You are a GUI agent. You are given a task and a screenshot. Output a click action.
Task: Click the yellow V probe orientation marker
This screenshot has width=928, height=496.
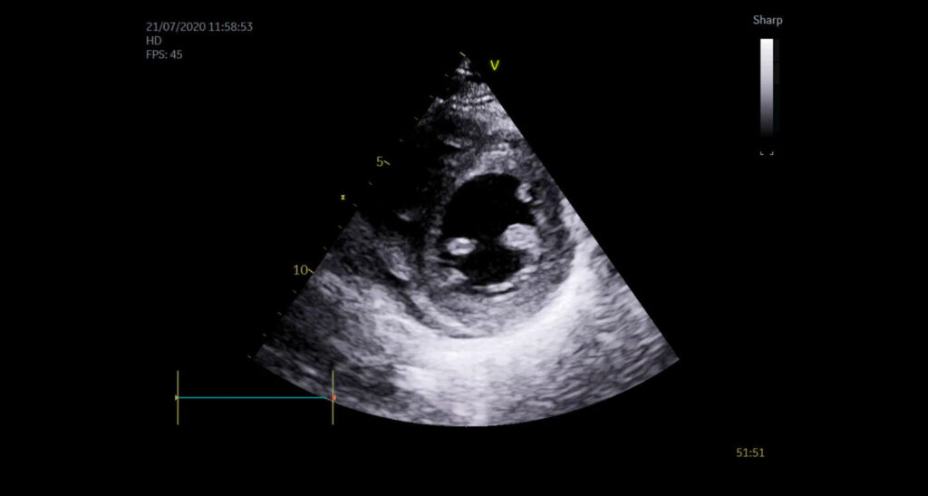(x=495, y=65)
